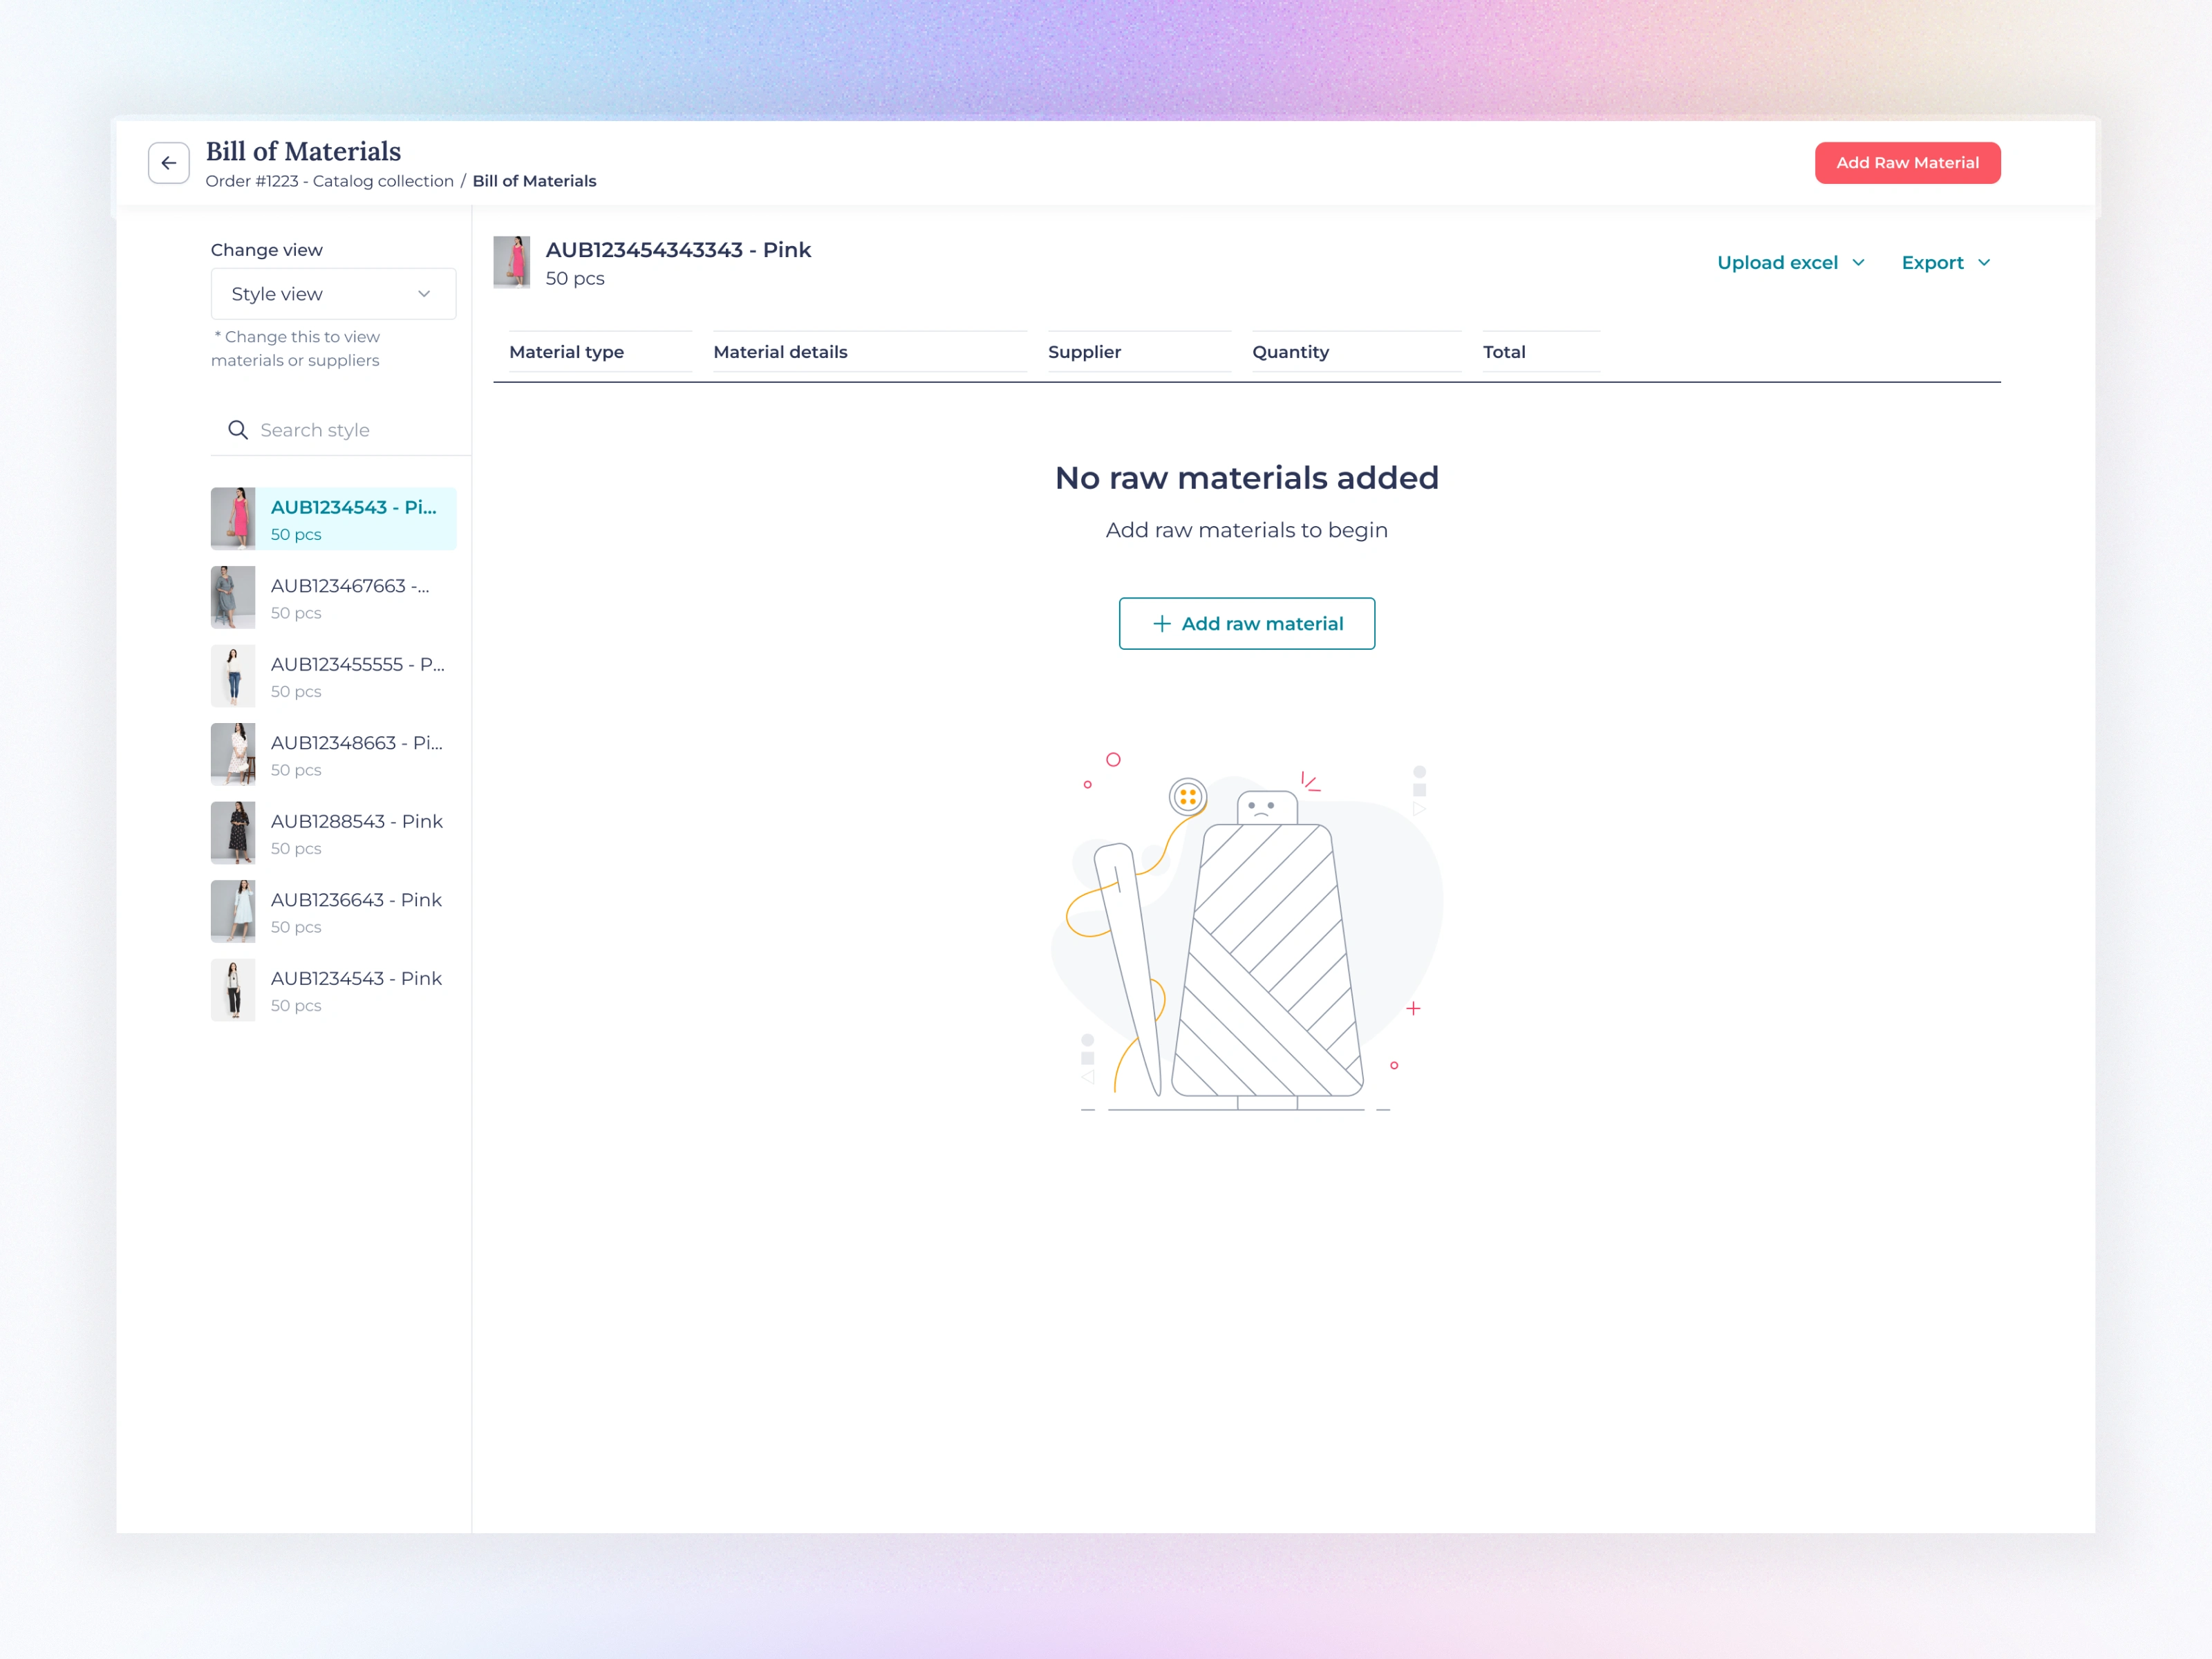Choose the AUB1288543 - Pink style

pos(333,833)
